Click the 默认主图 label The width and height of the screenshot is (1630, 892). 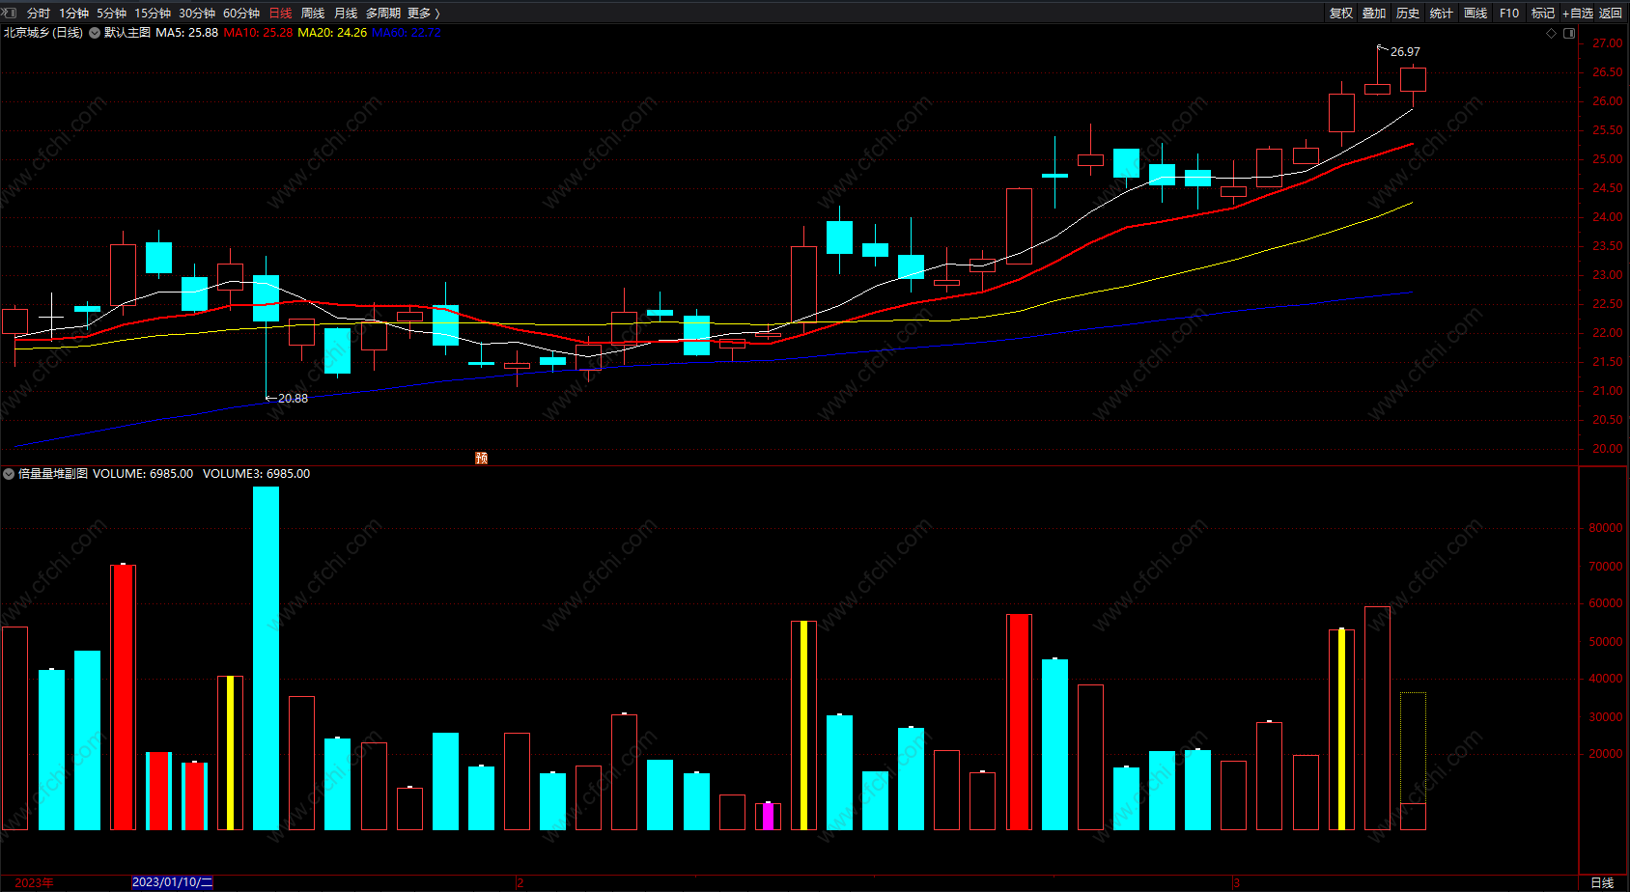127,33
